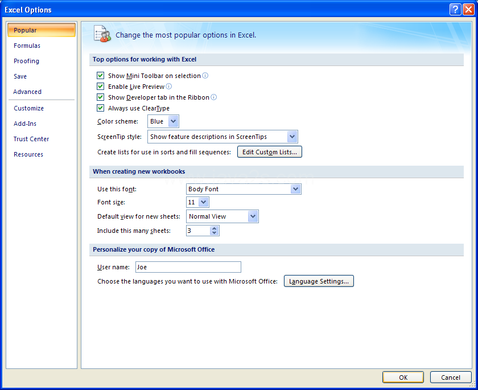Click the Edit Custom Lists button

[x=270, y=152]
